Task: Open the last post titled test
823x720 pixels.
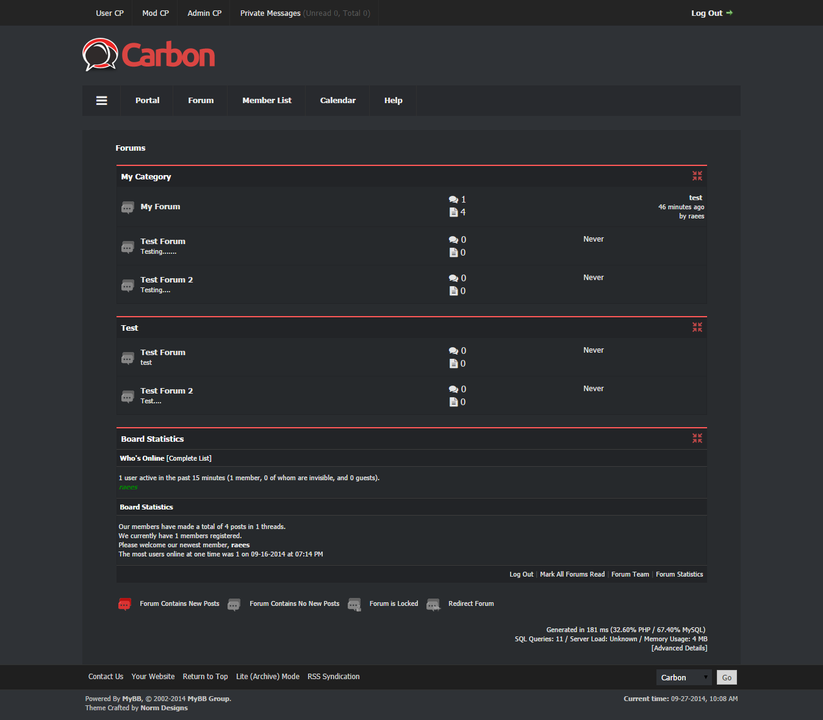Action: 695,198
